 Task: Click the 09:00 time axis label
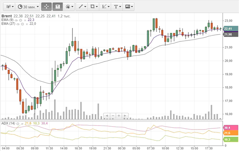pyautogui.click(x=35, y=148)
